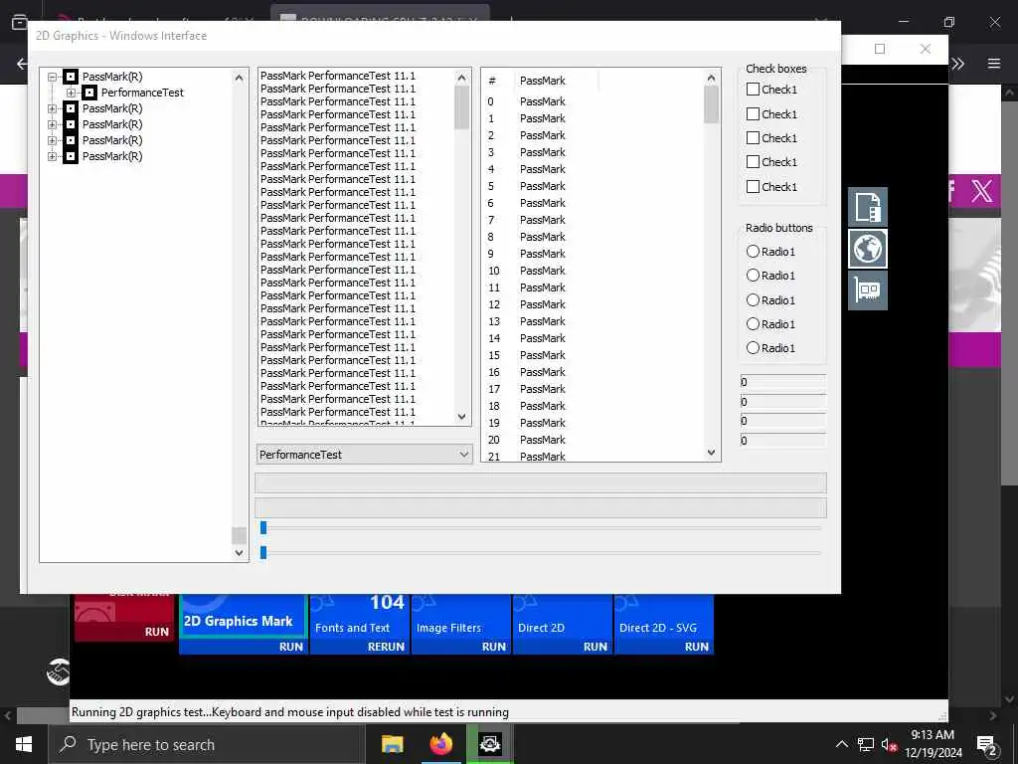This screenshot has width=1018, height=764.
Task: Switch to the DOWNLOADING CPU browser tab
Action: (x=381, y=20)
